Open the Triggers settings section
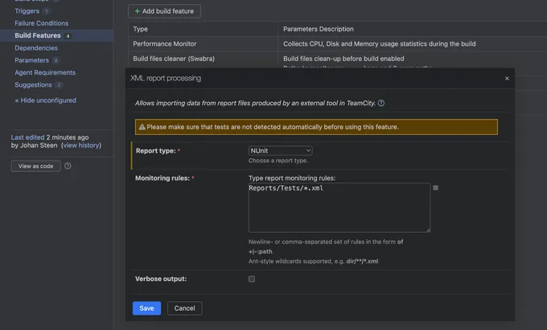The height and width of the screenshot is (330, 547). click(27, 11)
